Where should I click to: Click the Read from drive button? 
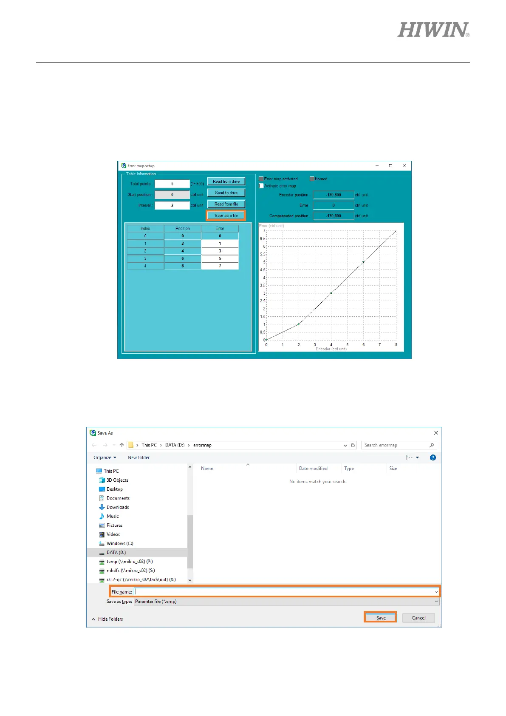pyautogui.click(x=226, y=182)
